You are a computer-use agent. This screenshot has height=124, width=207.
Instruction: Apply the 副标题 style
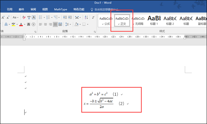click(x=201, y=21)
